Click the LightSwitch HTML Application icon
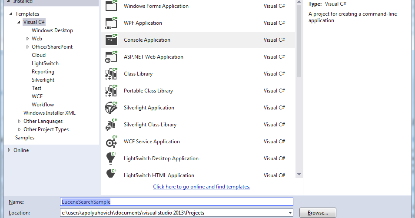Viewport: 415px width, 218px height. [111, 174]
